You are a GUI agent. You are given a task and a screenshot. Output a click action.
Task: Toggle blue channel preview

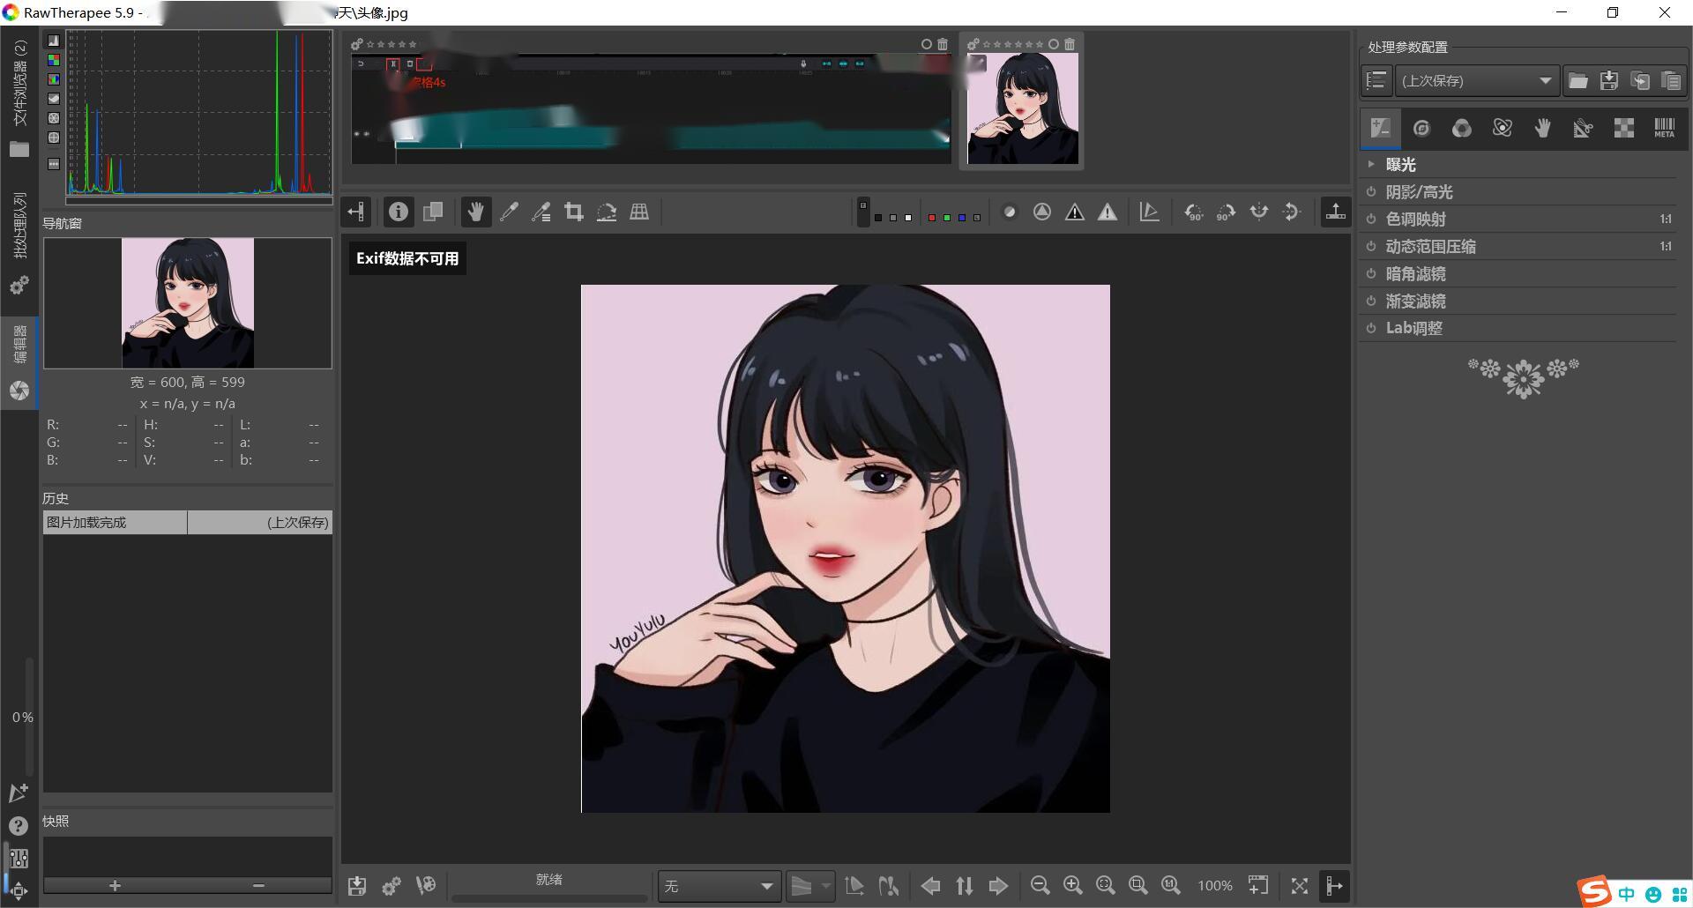tap(961, 217)
